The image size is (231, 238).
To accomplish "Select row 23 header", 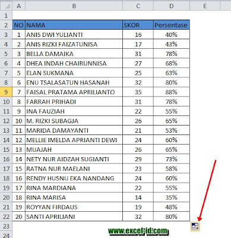I will (6, 226).
